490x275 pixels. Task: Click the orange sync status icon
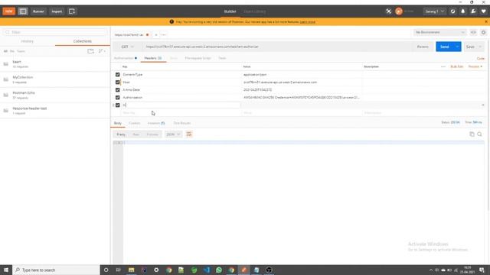(x=399, y=11)
